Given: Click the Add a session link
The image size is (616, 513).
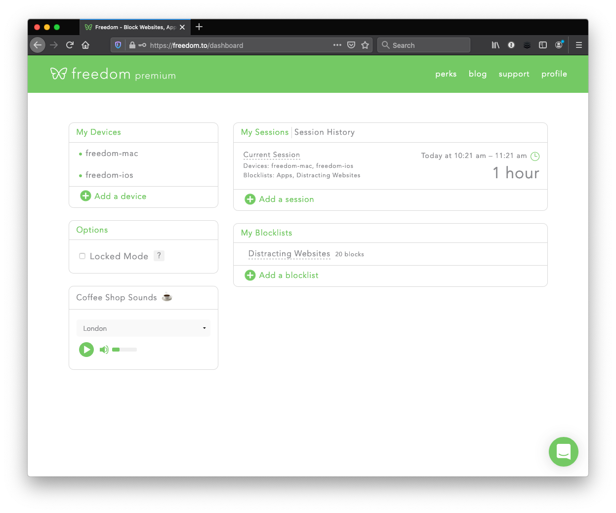Looking at the screenshot, I should pos(287,199).
